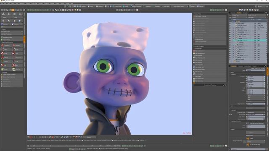The image size is (269, 151).
Task: Toggle visibility of Base Material layer
Action: (230, 59)
